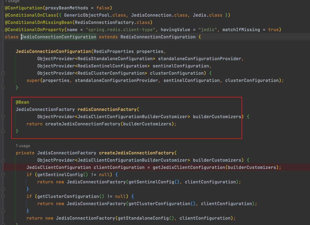The image size is (310, 225).
Task: Click fold-end marker closing the getSentinelConfig if block
Action: coord(3,189)
